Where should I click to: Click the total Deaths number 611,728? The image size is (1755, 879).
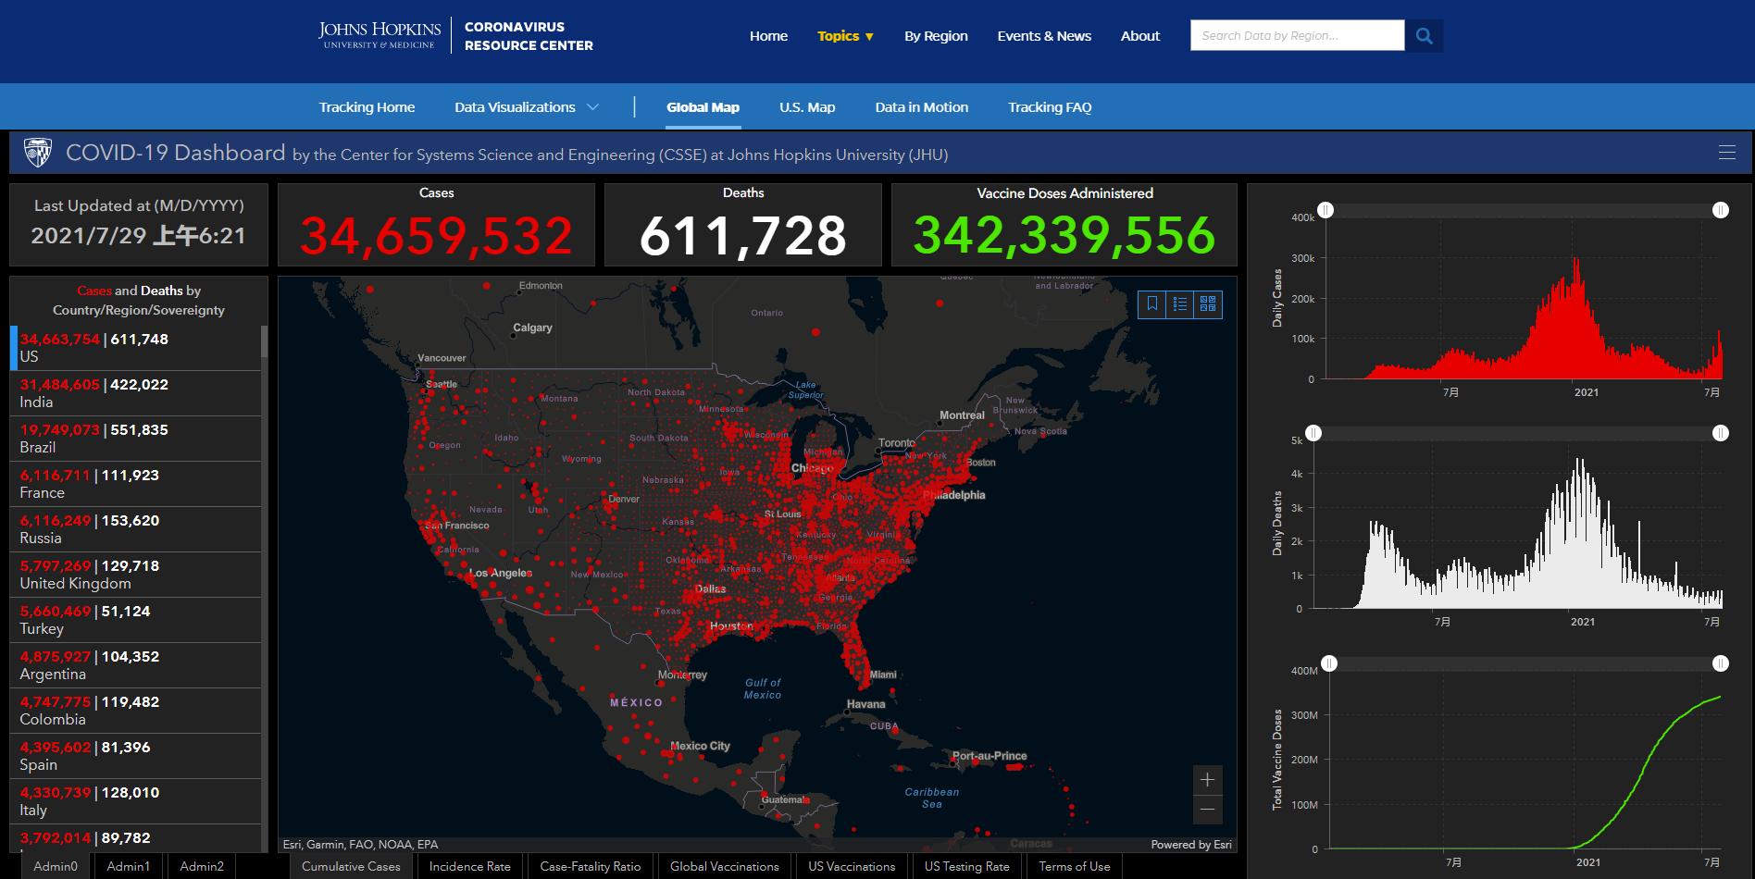743,235
